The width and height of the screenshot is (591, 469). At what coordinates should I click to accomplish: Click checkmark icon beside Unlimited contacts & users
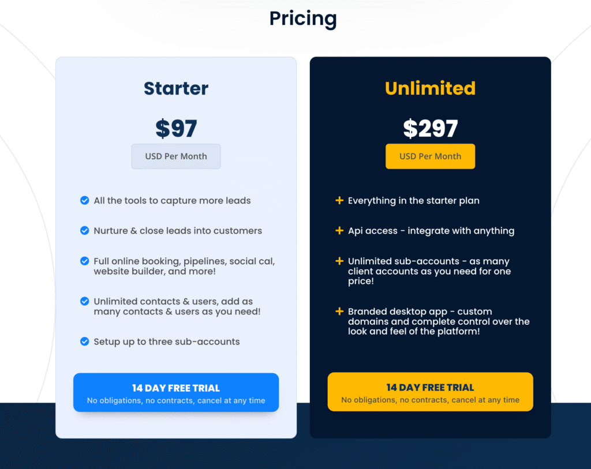84,301
